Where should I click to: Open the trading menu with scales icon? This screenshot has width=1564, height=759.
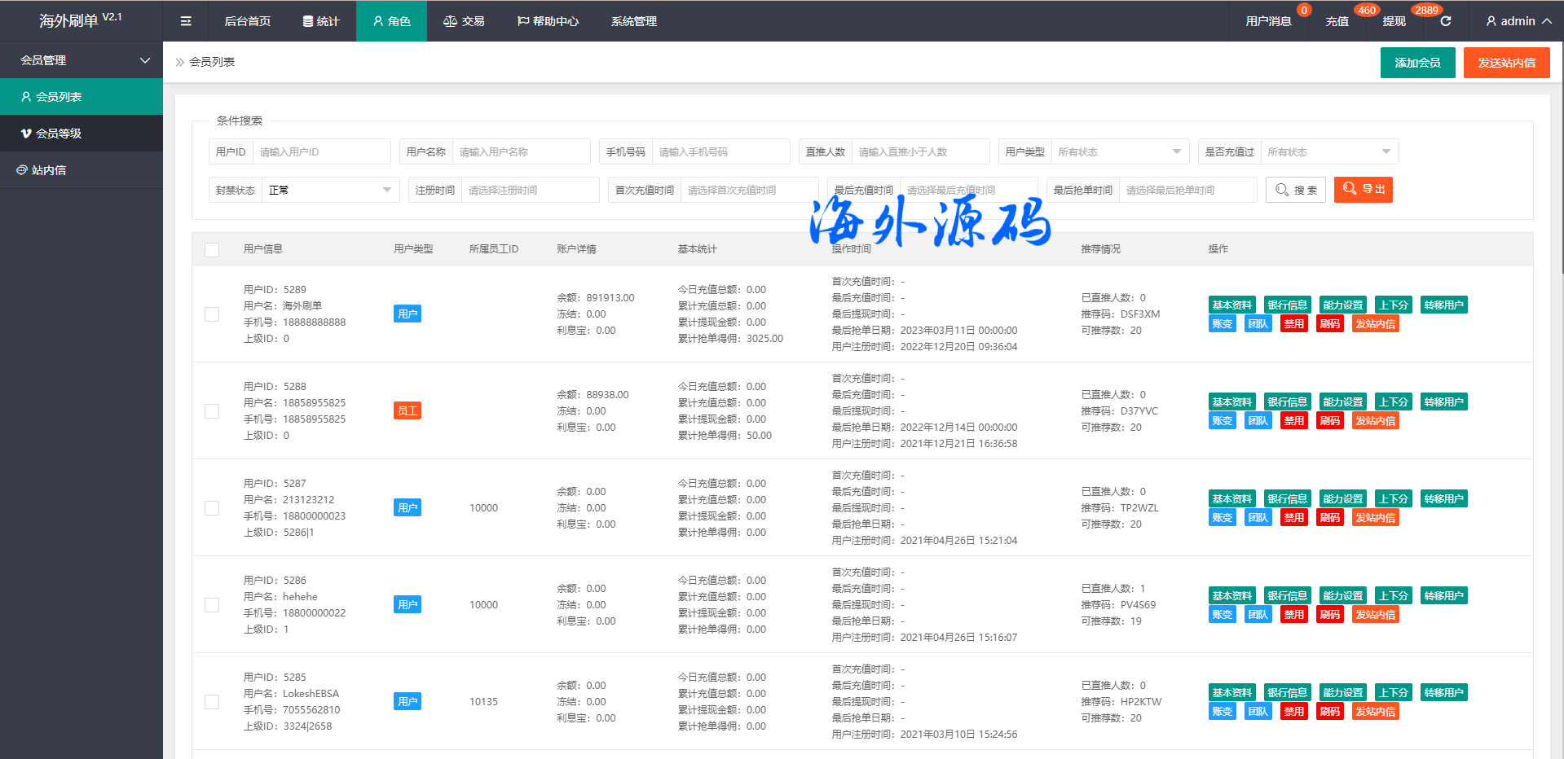click(464, 21)
